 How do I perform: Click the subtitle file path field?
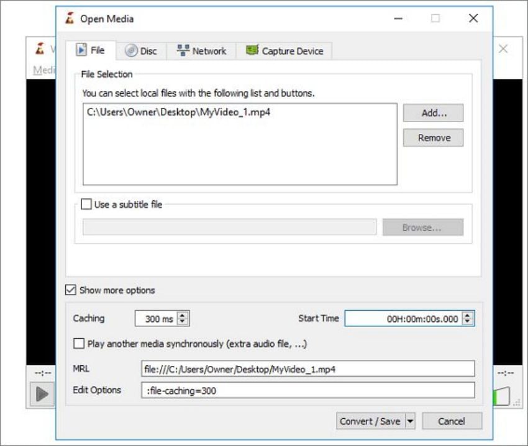tap(229, 227)
